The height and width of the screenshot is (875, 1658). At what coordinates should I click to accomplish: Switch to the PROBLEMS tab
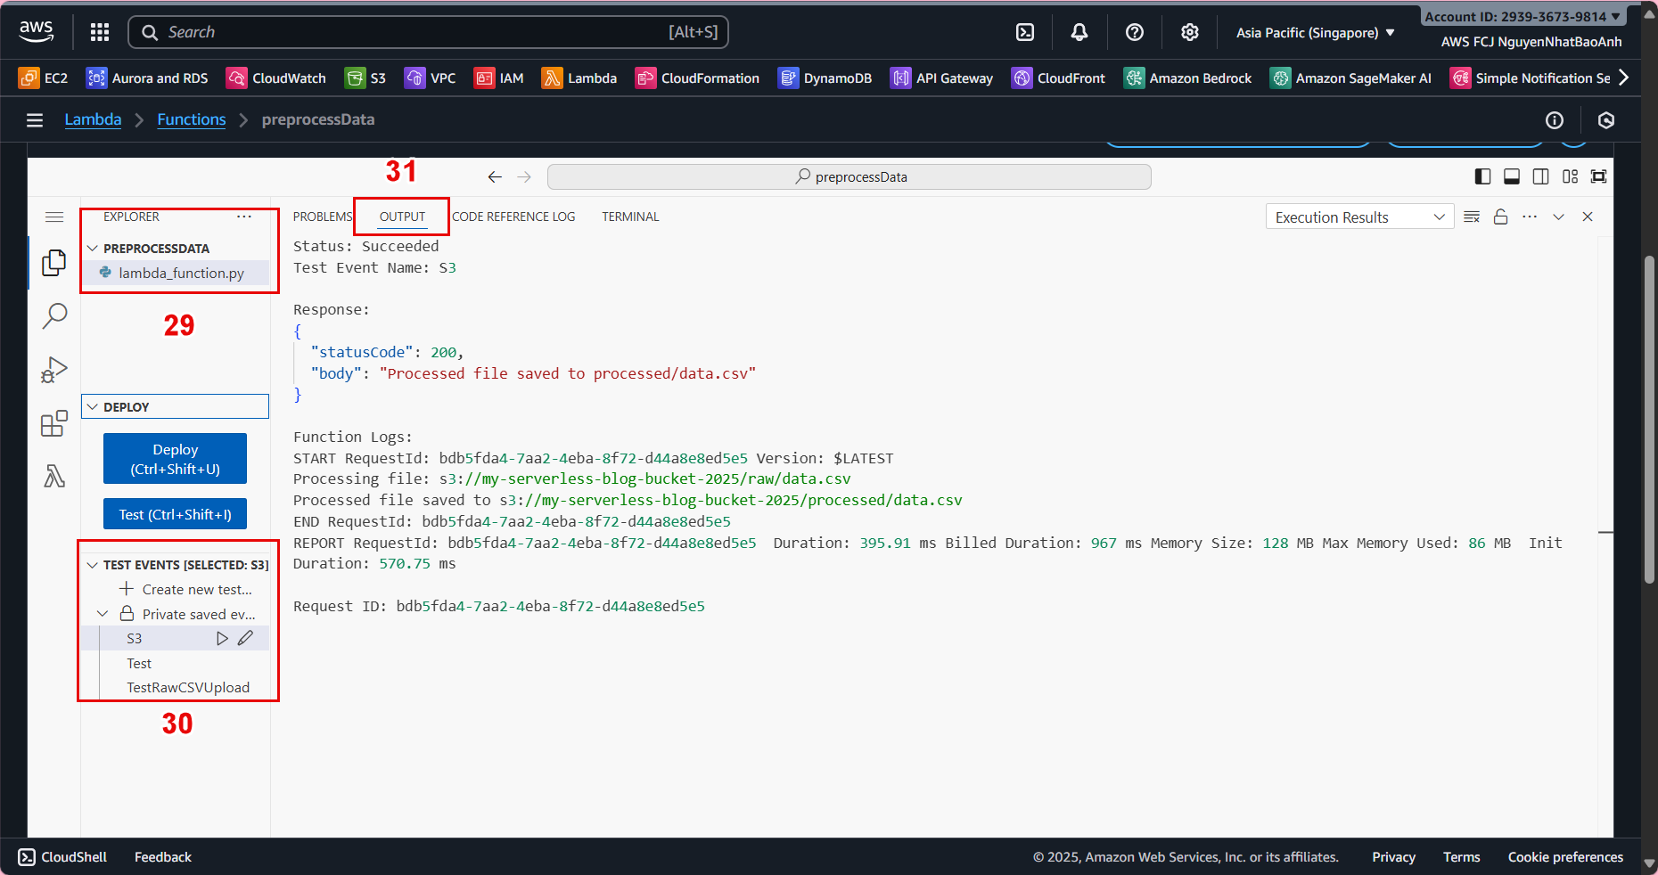coord(323,217)
